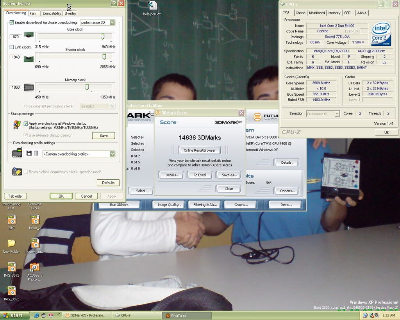Select the alt9 JPG desktop icon
Image resolution: width=400 pixels, height=320 pixels.
(11, 222)
